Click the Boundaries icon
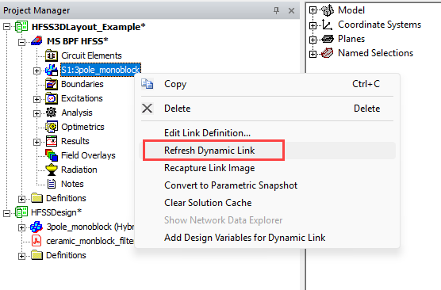Viewport: 441px width, 290px height. 52,84
